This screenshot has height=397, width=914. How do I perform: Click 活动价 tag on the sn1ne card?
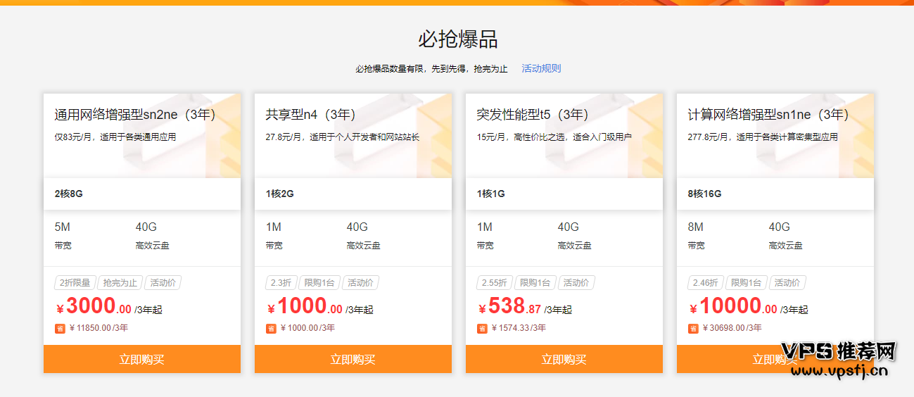(x=787, y=283)
